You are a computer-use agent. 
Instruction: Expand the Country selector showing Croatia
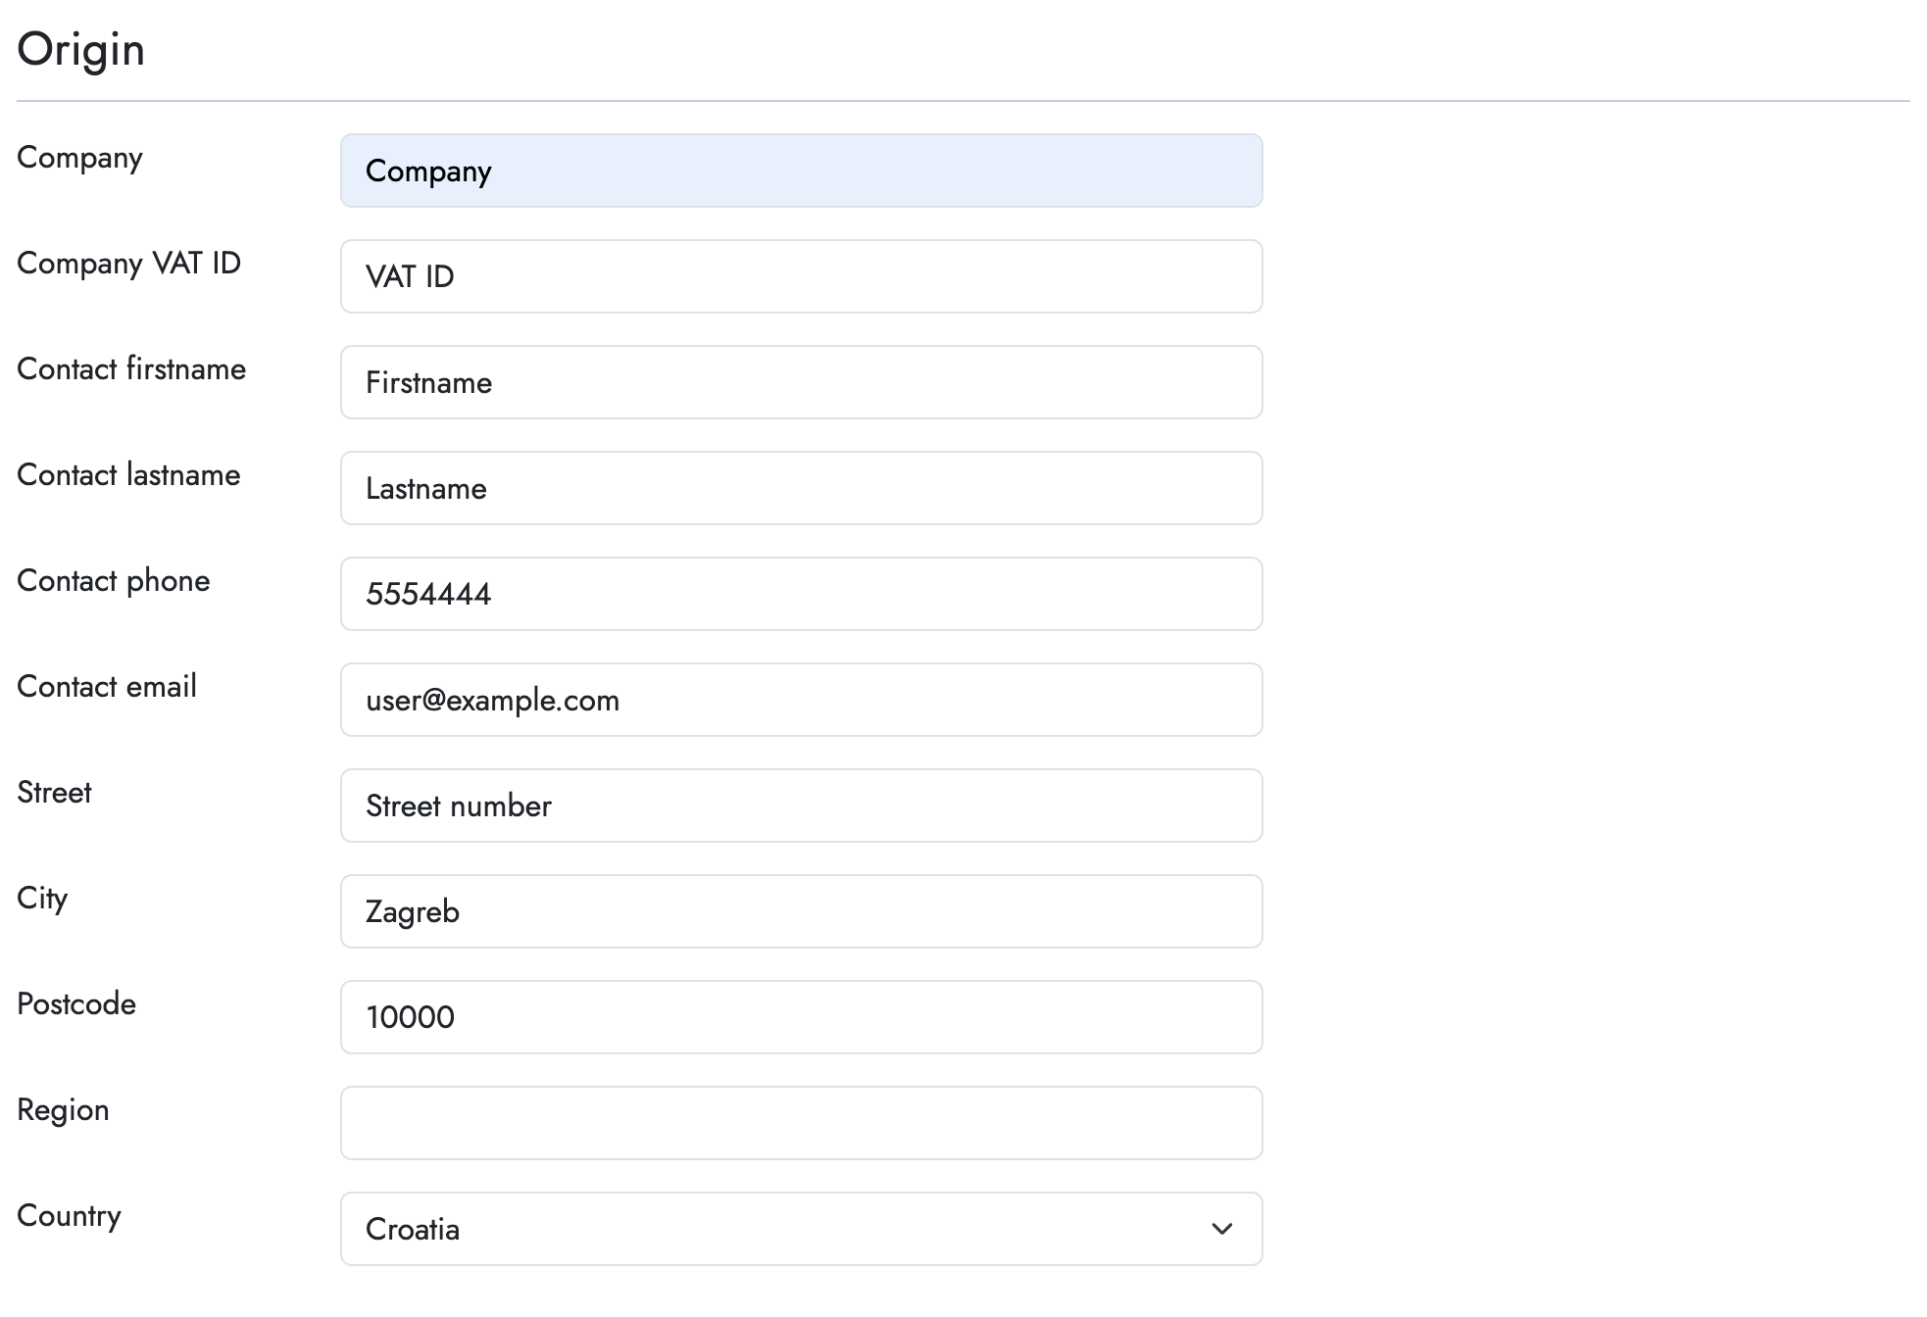pyautogui.click(x=801, y=1229)
